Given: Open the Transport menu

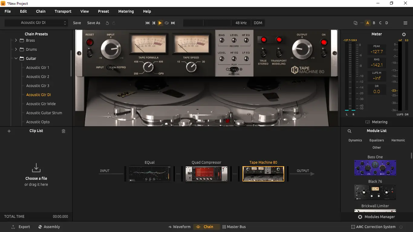Looking at the screenshot, I should [63, 11].
